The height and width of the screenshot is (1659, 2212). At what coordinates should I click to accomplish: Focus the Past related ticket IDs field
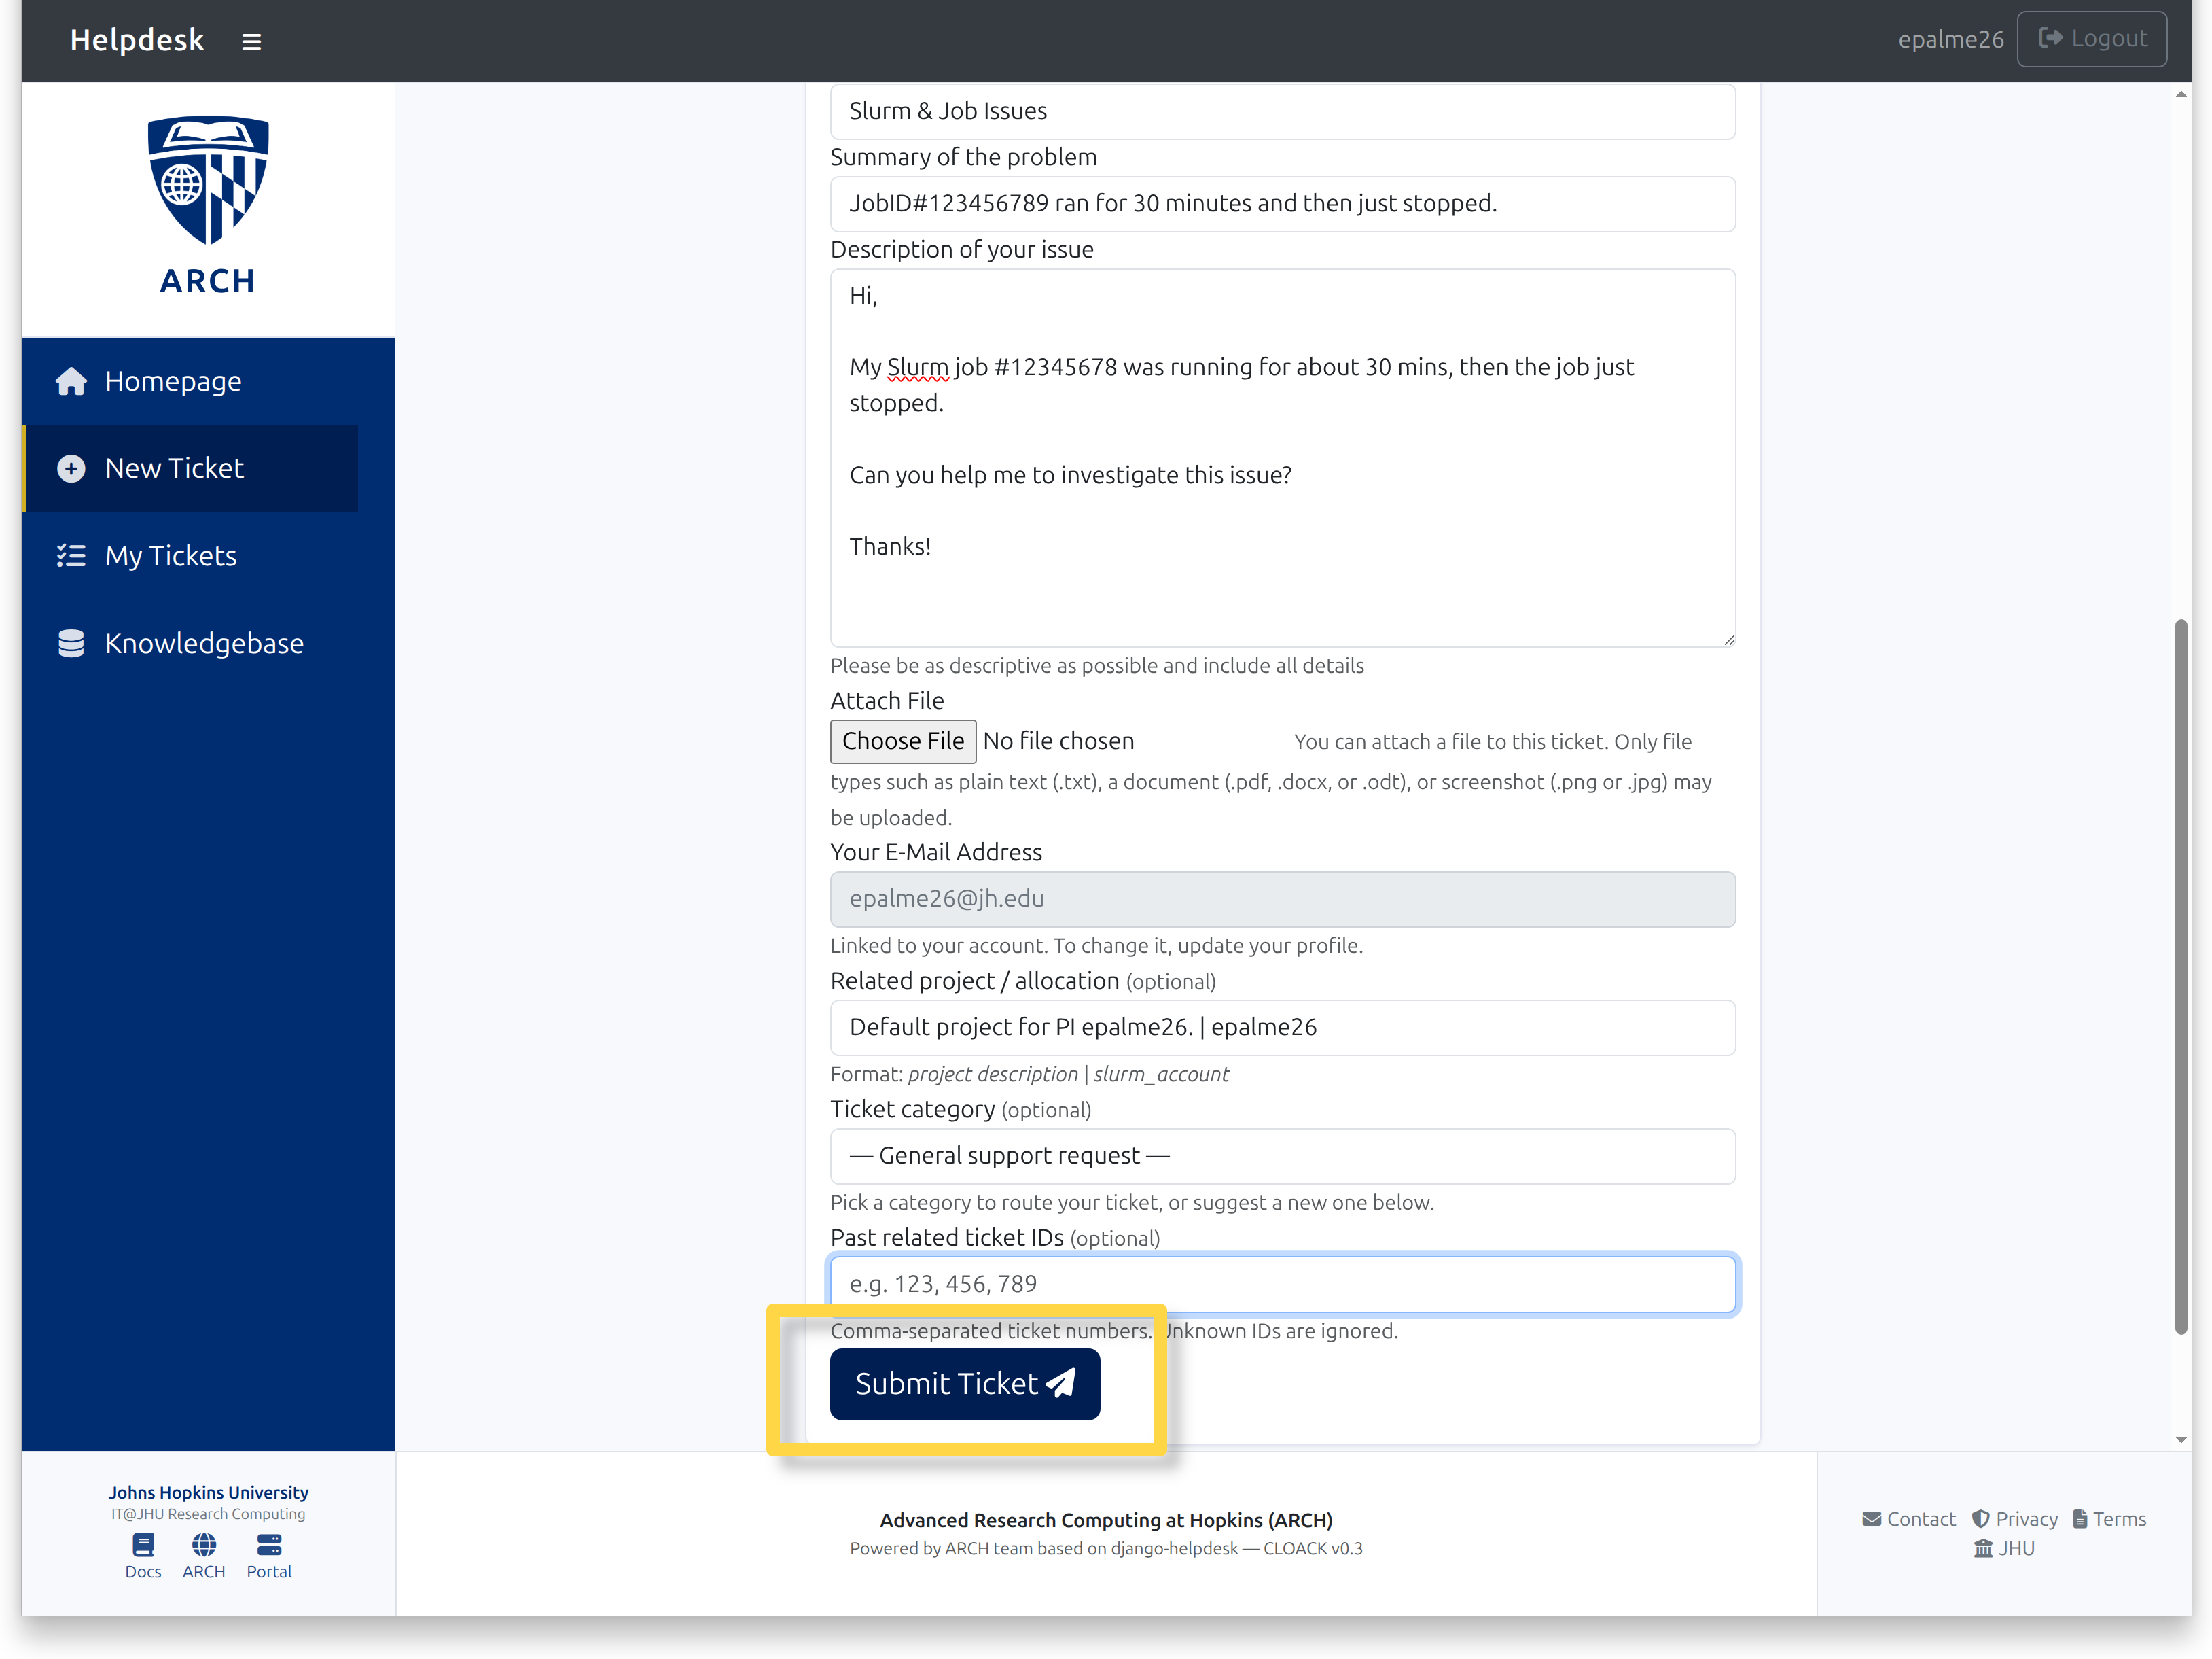(x=1282, y=1284)
